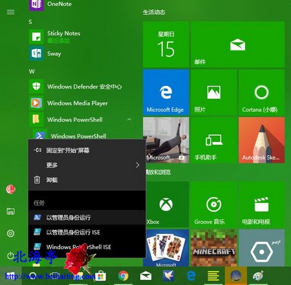
Task: Expand the 更多 submenu arrow
Action: 138,165
